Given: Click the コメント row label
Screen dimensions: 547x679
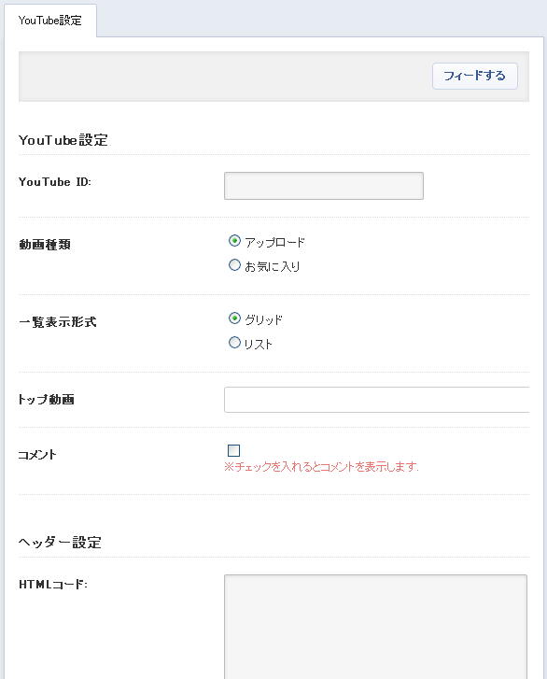Looking at the screenshot, I should tap(37, 455).
